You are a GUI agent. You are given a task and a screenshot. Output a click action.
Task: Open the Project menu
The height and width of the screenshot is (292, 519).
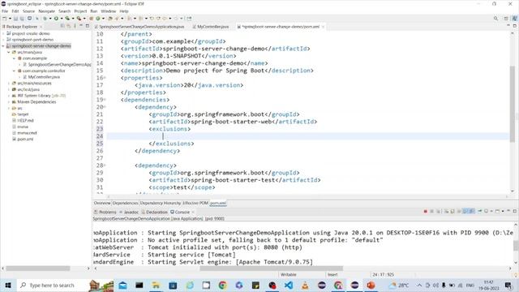(x=80, y=11)
